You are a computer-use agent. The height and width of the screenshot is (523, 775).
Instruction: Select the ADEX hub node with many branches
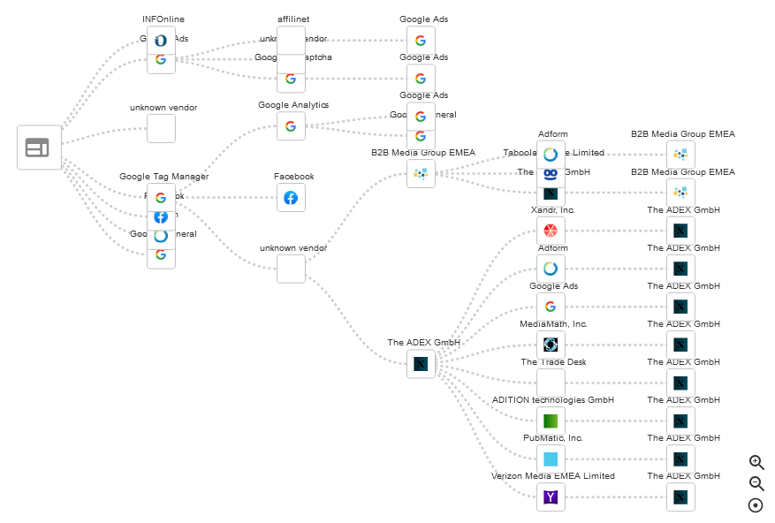422,364
